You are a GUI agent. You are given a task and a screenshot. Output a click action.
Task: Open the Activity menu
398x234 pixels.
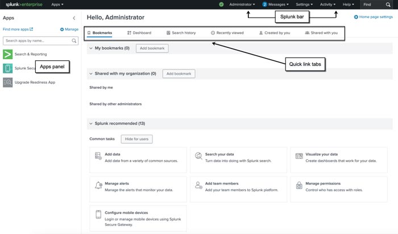pos(327,5)
